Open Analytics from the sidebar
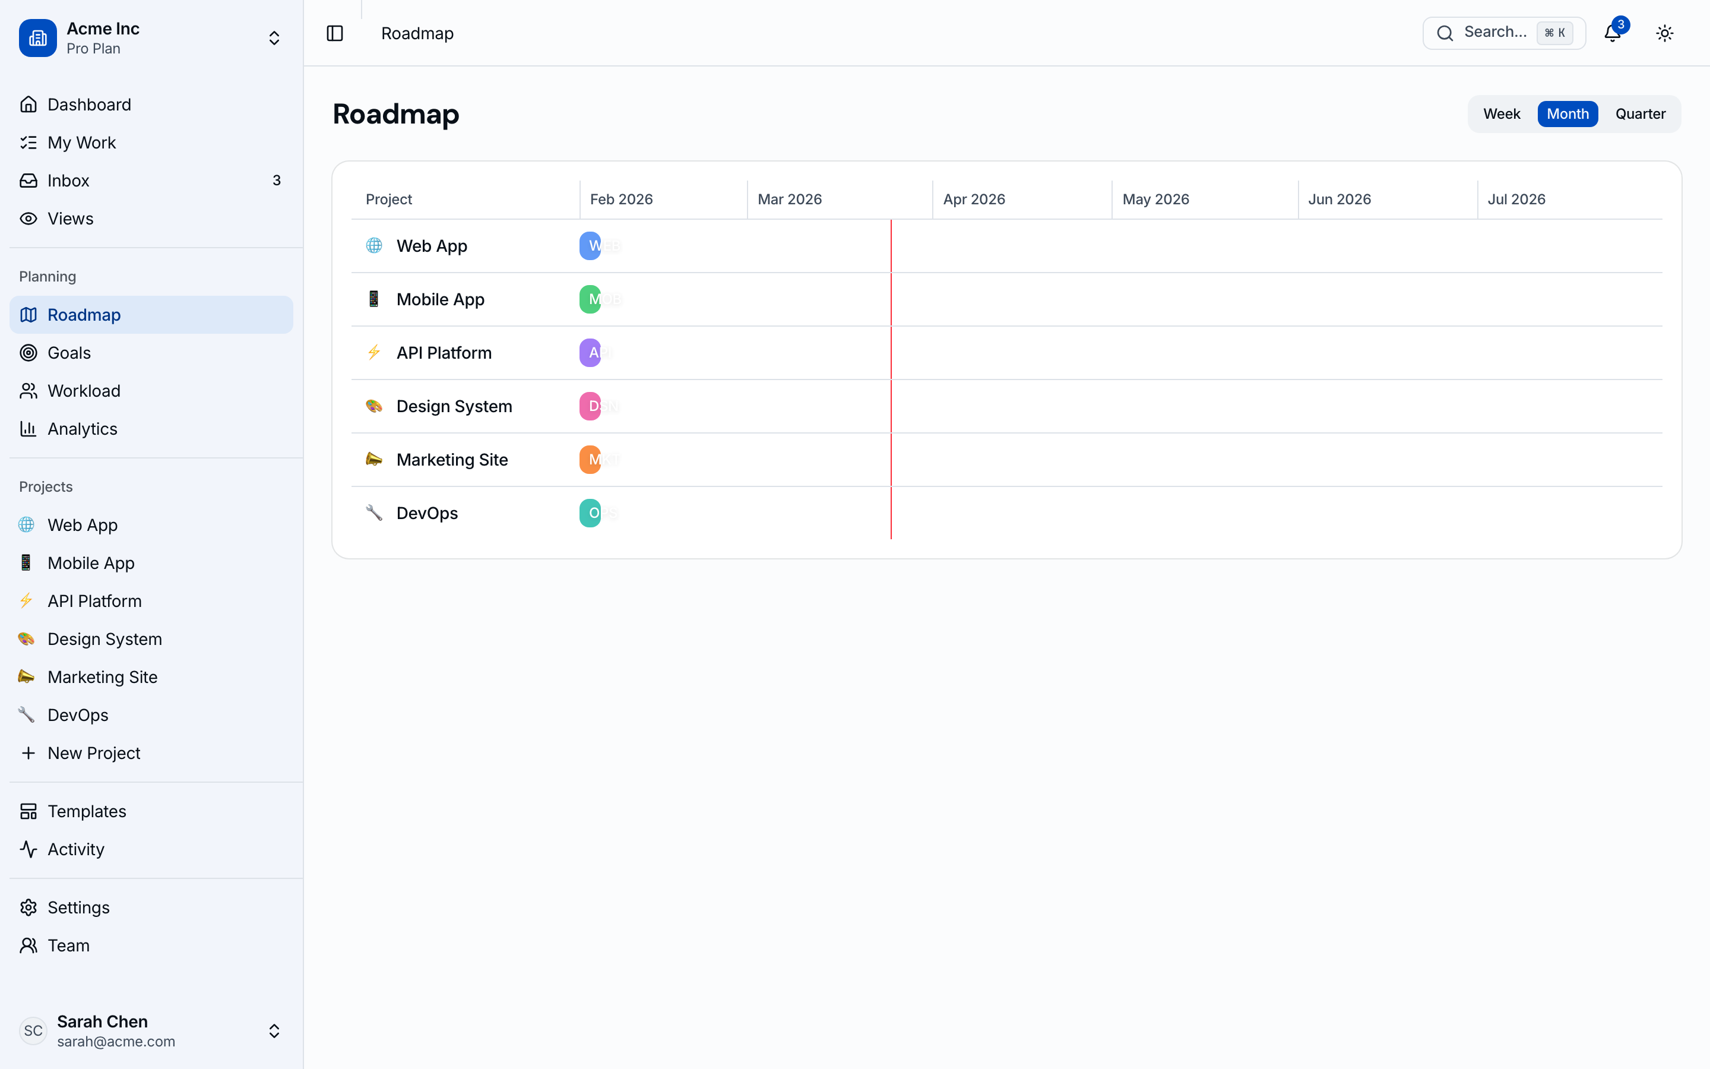 point(82,428)
